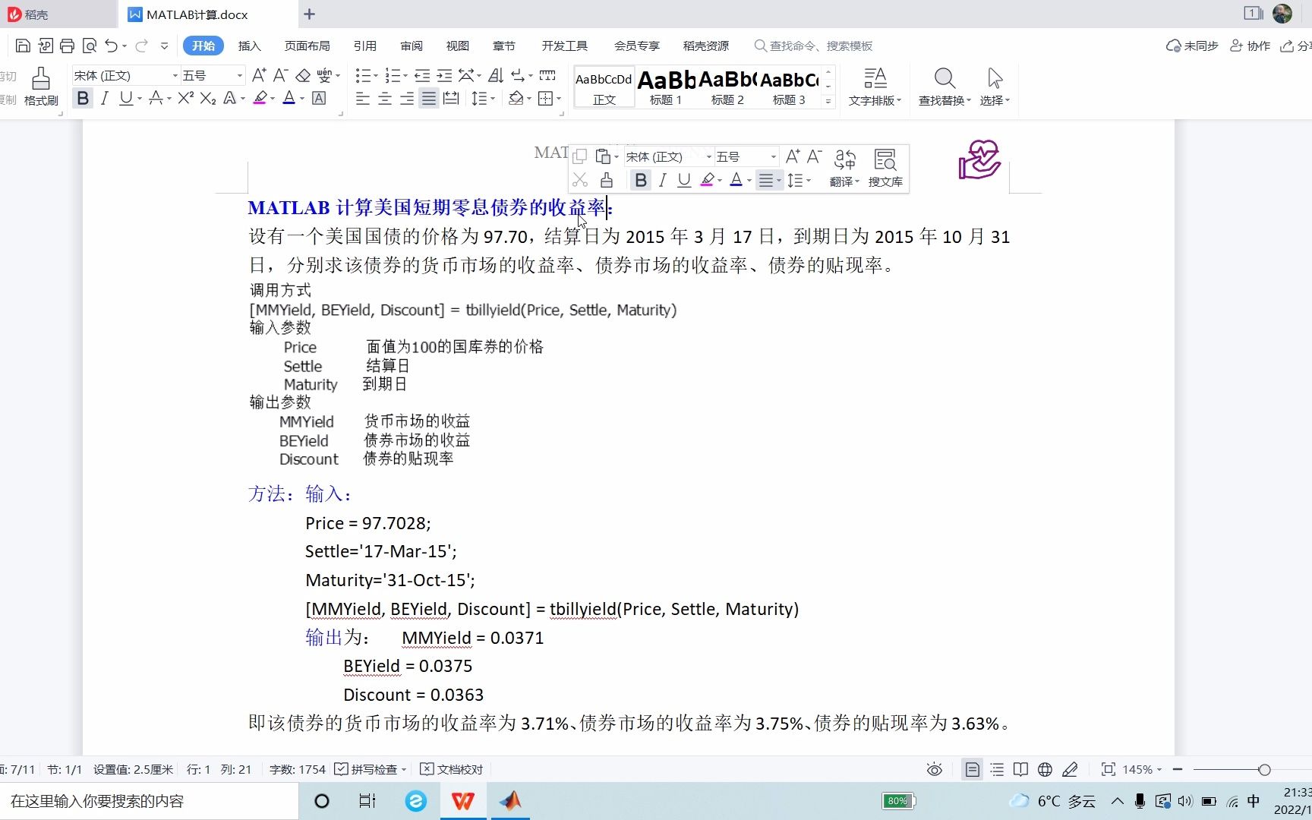Screen dimensions: 1312x820
Task: Expand styles gallery more arrow
Action: tap(828, 101)
